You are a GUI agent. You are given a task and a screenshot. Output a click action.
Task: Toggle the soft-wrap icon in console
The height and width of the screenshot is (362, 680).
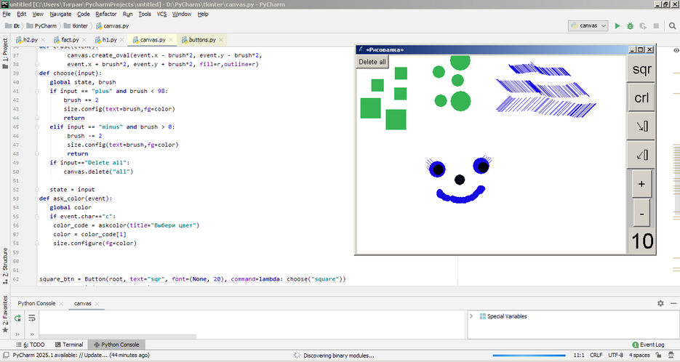pos(32,318)
